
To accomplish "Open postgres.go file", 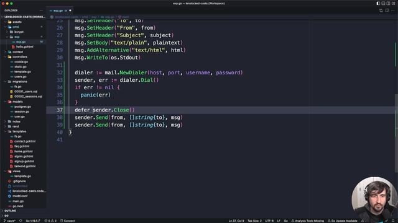I will point(22,107).
